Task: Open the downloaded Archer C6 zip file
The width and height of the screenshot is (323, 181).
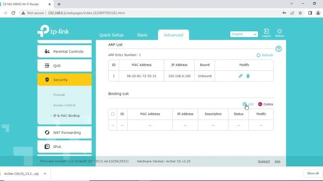Action: pyautogui.click(x=21, y=173)
